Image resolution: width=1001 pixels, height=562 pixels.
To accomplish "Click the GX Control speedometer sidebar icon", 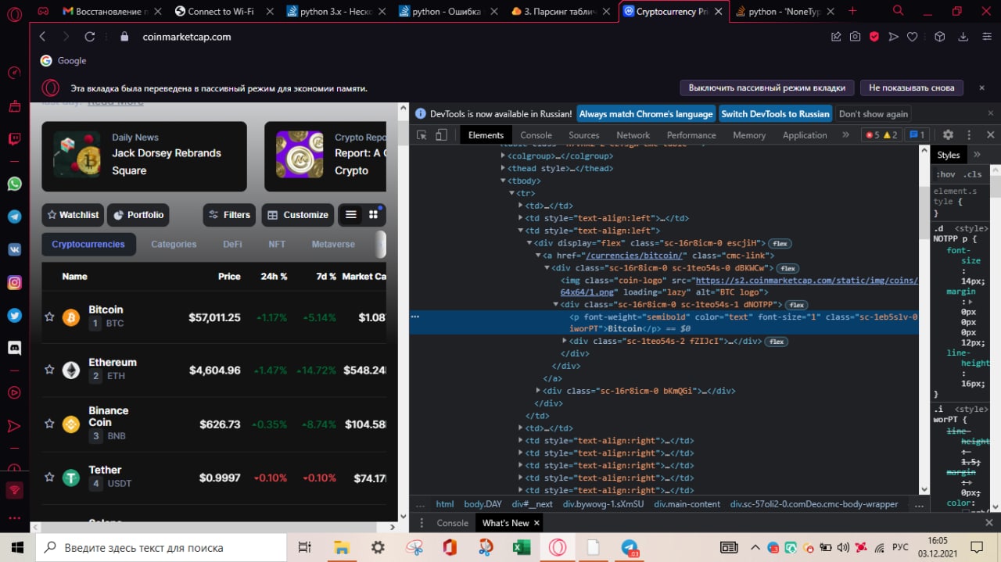I will click(14, 73).
